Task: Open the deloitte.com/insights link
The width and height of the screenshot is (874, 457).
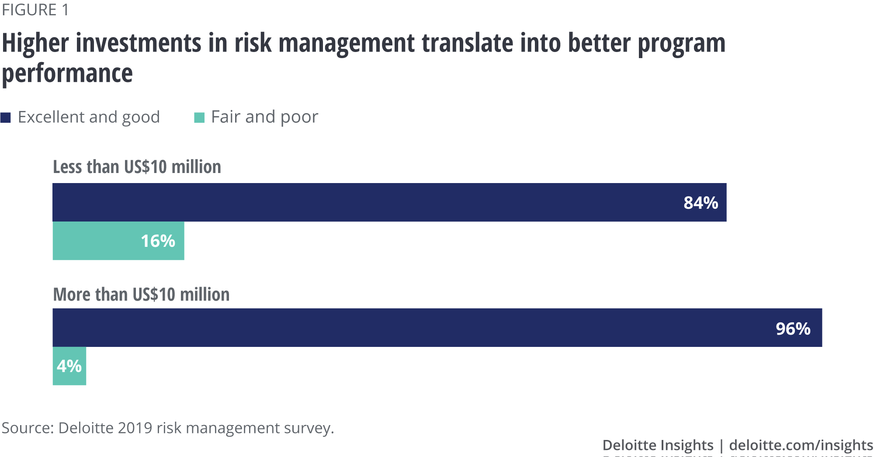Action: [801, 445]
